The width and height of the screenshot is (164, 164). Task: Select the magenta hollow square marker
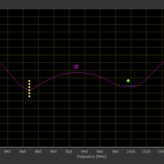(76, 67)
